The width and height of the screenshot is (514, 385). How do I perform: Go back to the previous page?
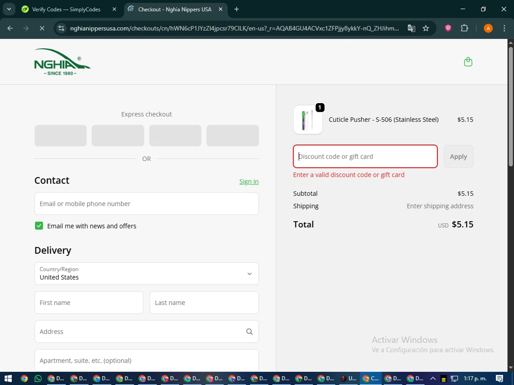pos(10,28)
